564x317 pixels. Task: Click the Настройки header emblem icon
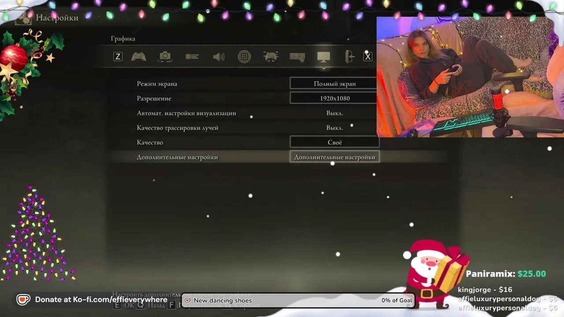tap(24, 18)
